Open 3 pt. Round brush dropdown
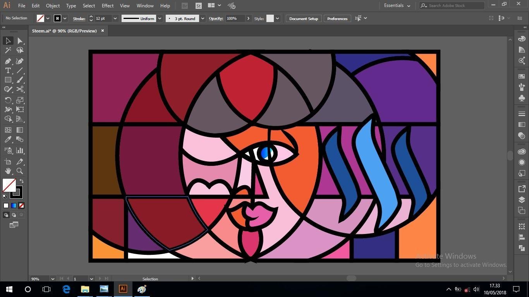529x297 pixels. [203, 19]
